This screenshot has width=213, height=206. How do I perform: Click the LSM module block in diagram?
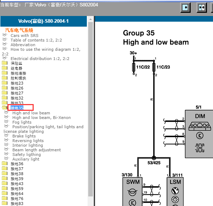click(175, 191)
